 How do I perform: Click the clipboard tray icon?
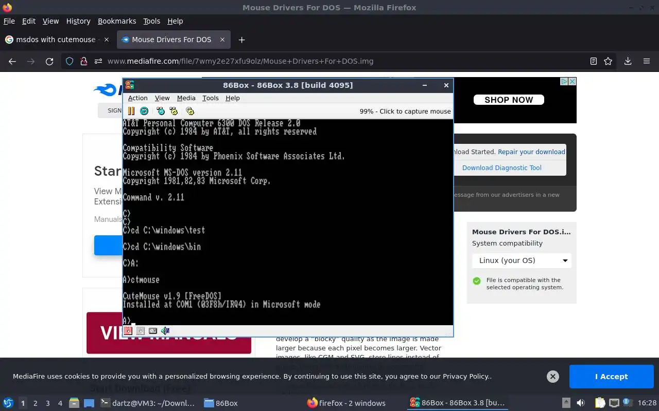[600, 403]
